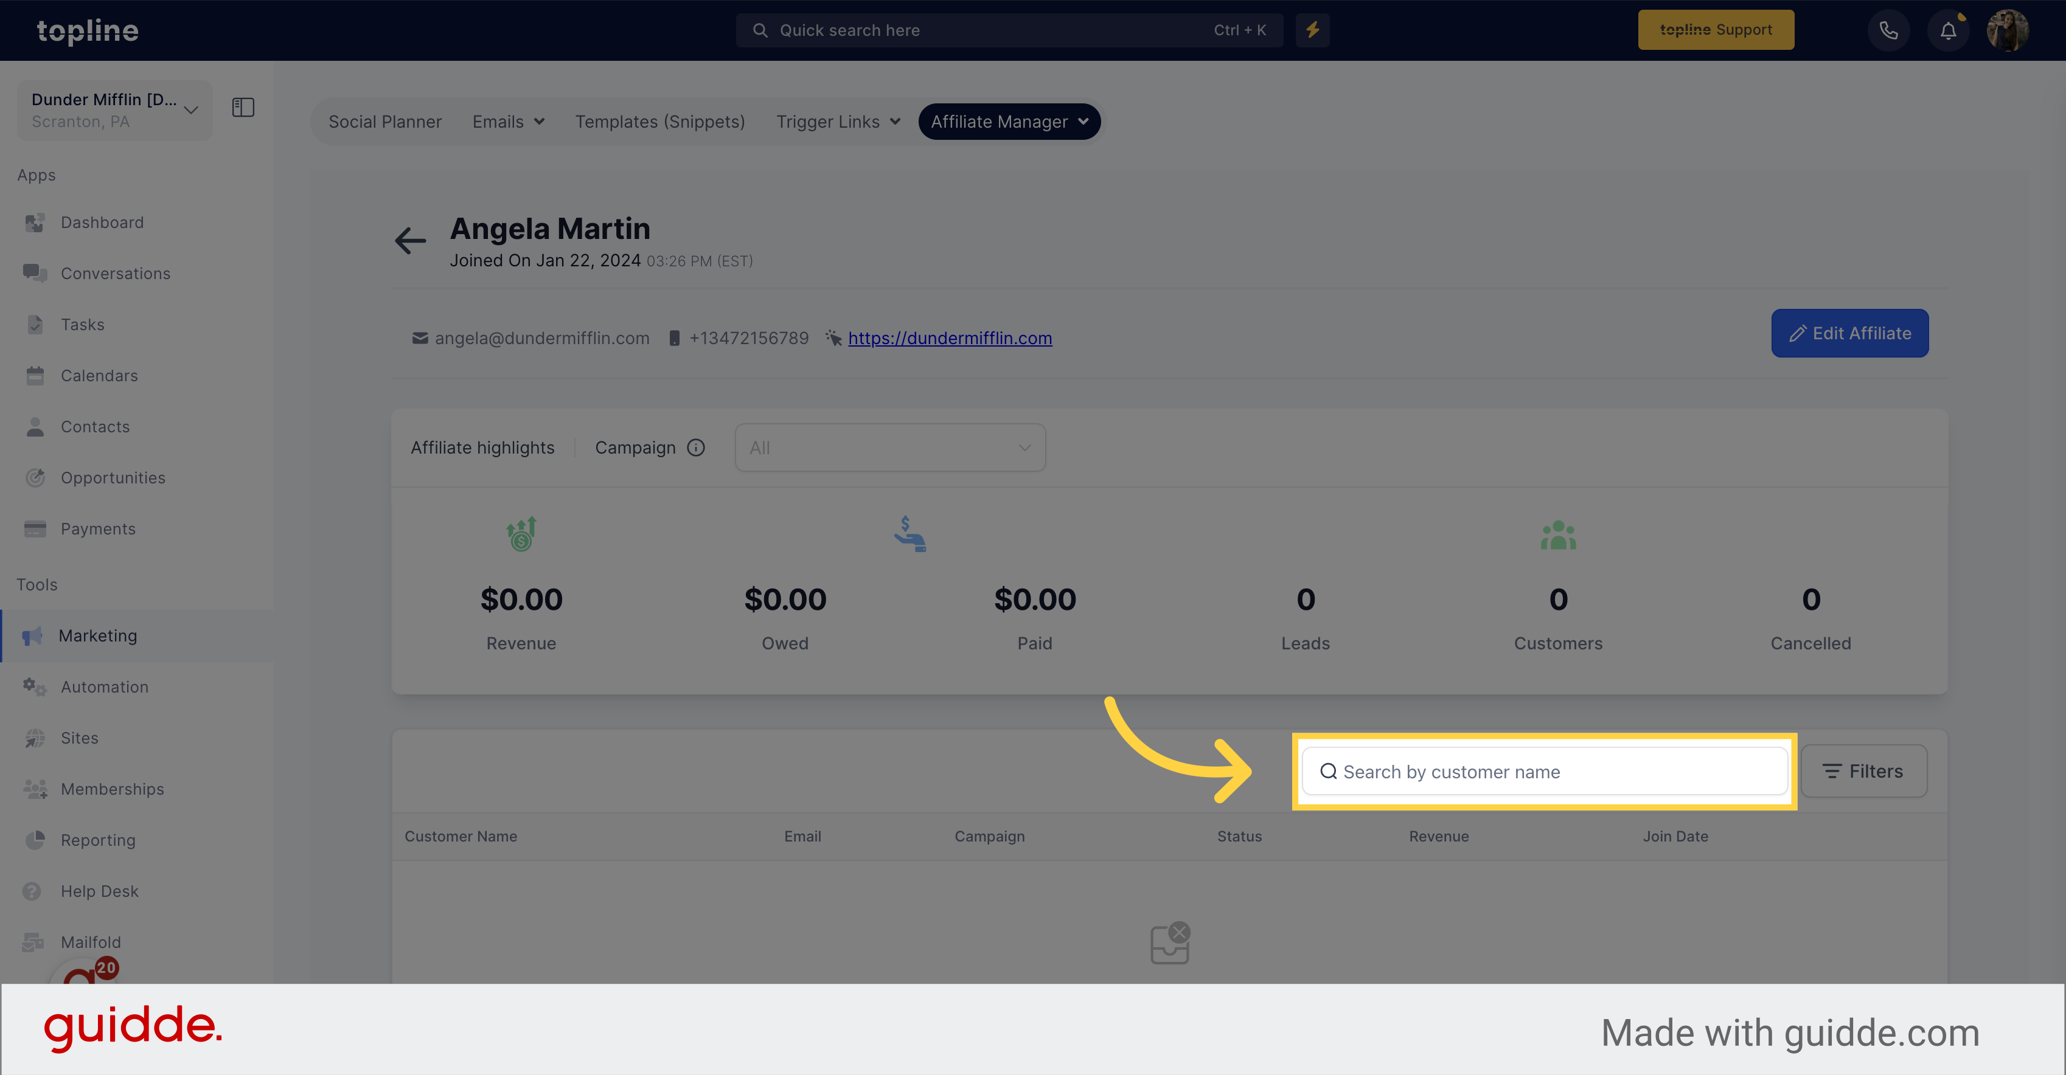The height and width of the screenshot is (1075, 2066).
Task: Open the notifications bell
Action: [1948, 30]
